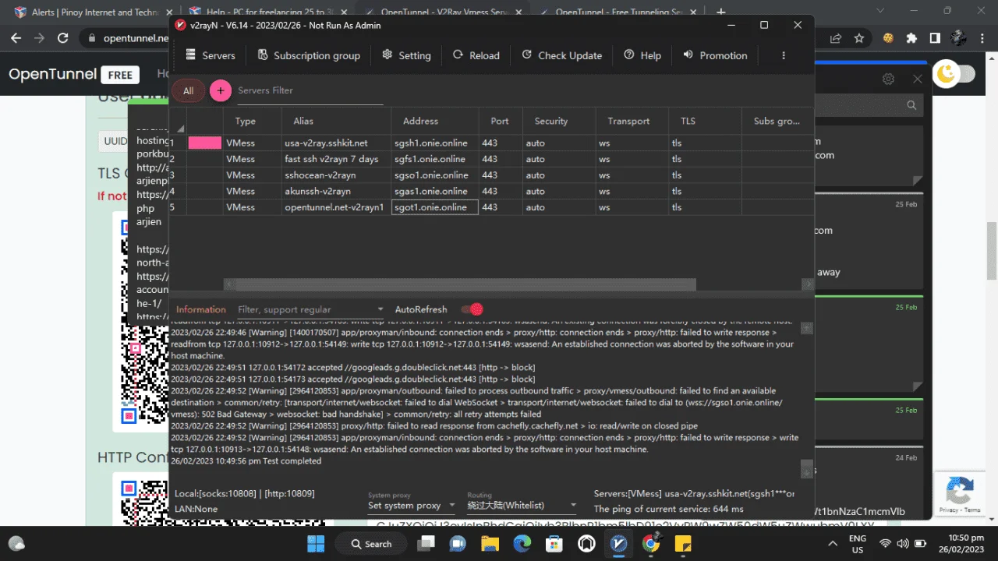Click the taskbar Search box
This screenshot has height=561, width=998.
[371, 544]
